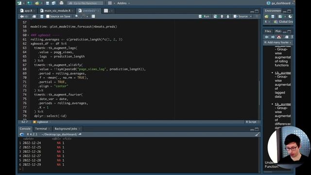The image size is (311, 175).
Task: Open the new file dropdown arrow
Action: click(x=24, y=3)
